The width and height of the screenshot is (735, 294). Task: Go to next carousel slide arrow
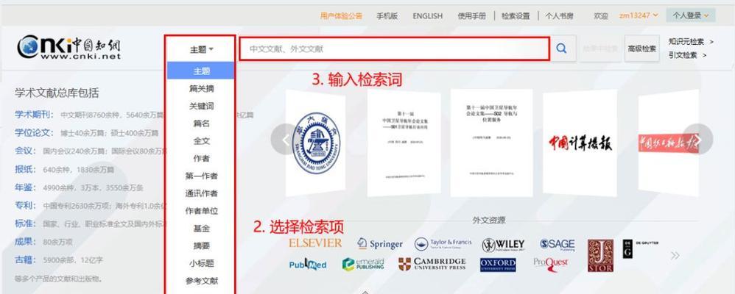(x=698, y=140)
